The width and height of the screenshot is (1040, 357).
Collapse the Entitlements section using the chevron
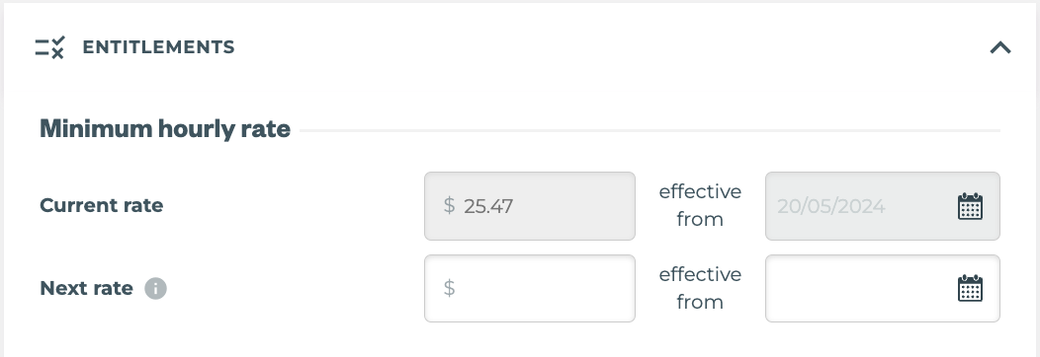point(1000,47)
